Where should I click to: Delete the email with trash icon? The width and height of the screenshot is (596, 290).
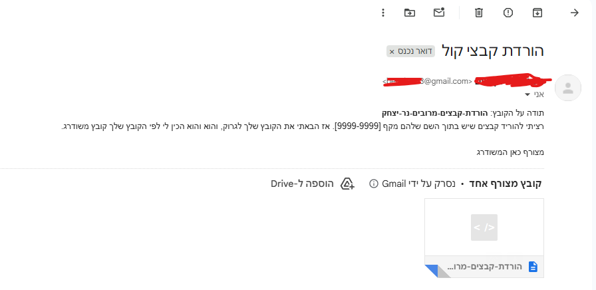point(479,13)
